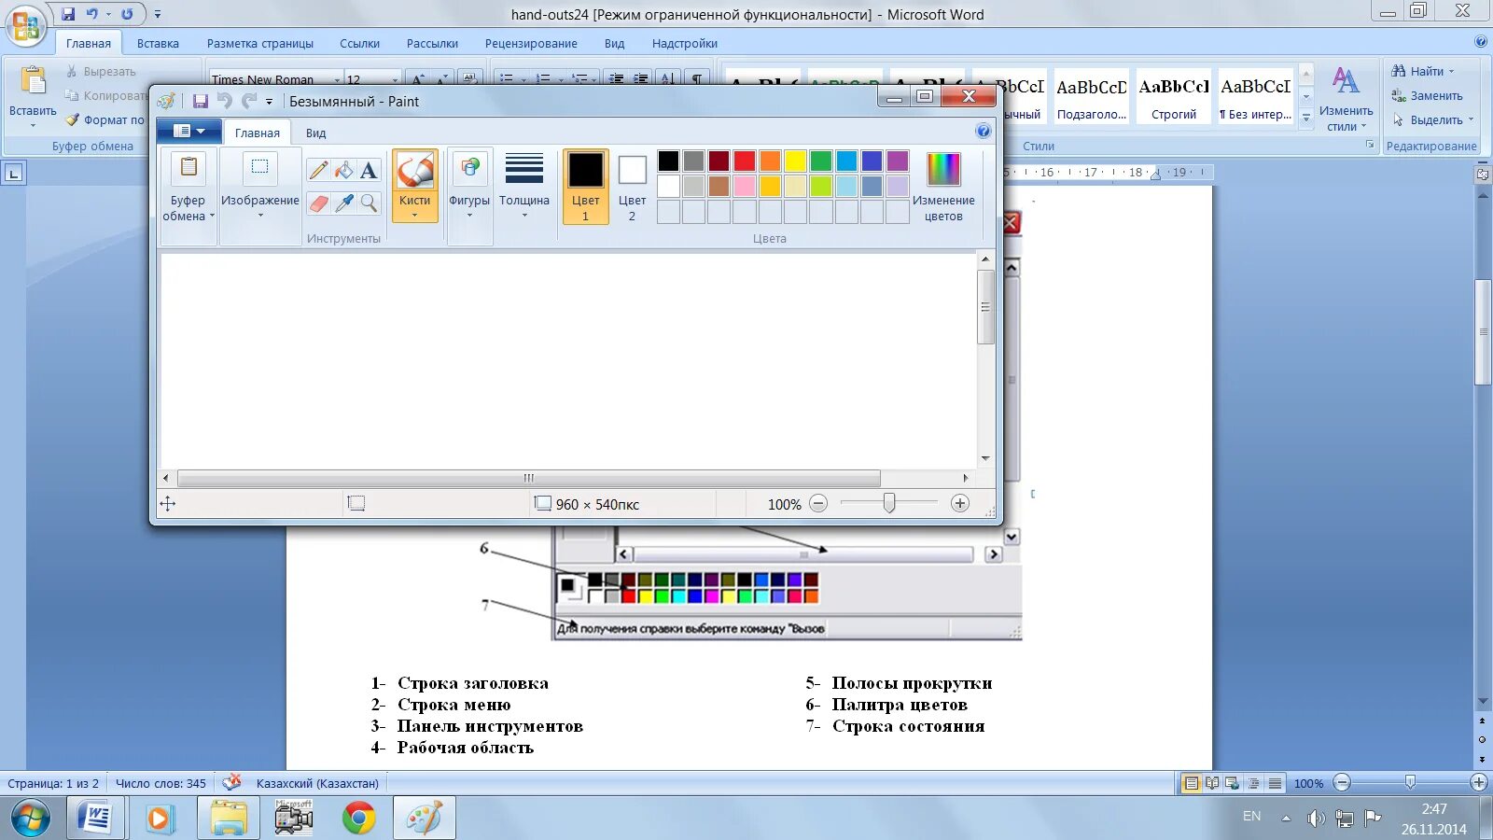Switch Word to Draft view
The height and width of the screenshot is (840, 1493).
click(x=1275, y=783)
